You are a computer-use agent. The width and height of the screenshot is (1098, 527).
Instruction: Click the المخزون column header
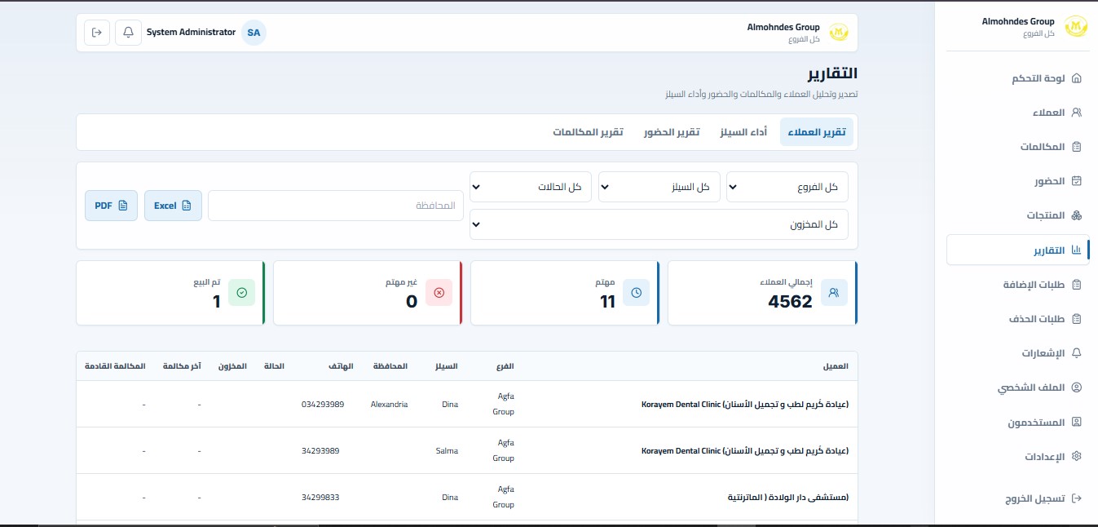pos(232,366)
